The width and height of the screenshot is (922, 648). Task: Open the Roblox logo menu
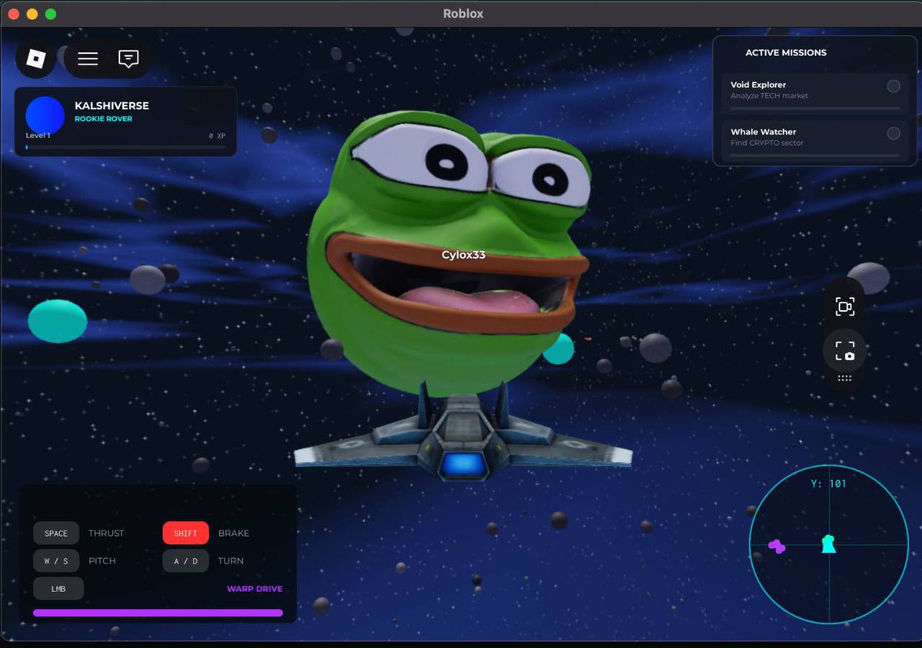point(36,58)
